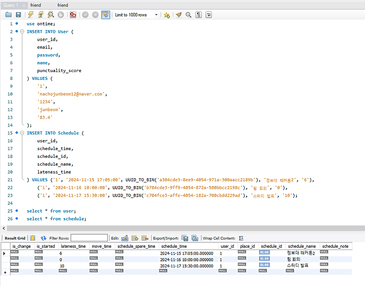
Task: Save the script with the floppy disk icon
Action: 18,15
